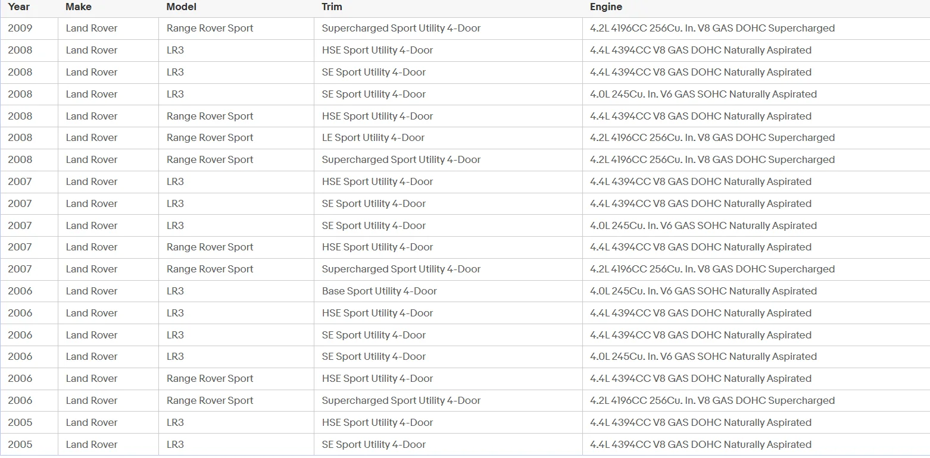This screenshot has height=458, width=930.
Task: Select the 2009 row's "4.2L 4196CC" engine cell
Action: (x=713, y=29)
